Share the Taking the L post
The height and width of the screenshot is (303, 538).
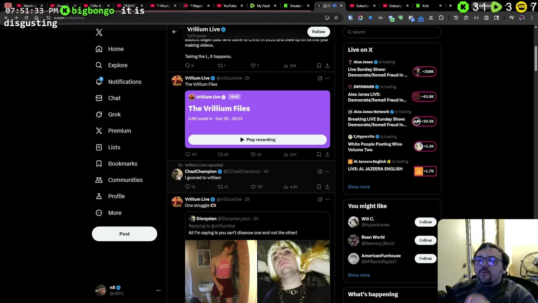click(x=327, y=66)
